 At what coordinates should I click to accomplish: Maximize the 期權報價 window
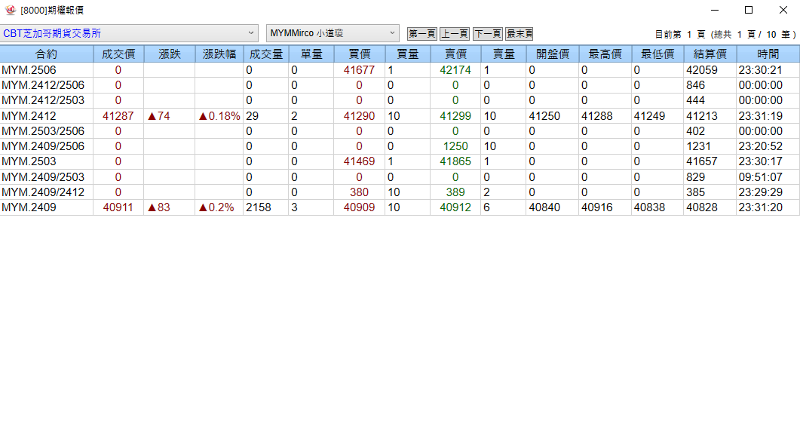tap(748, 10)
